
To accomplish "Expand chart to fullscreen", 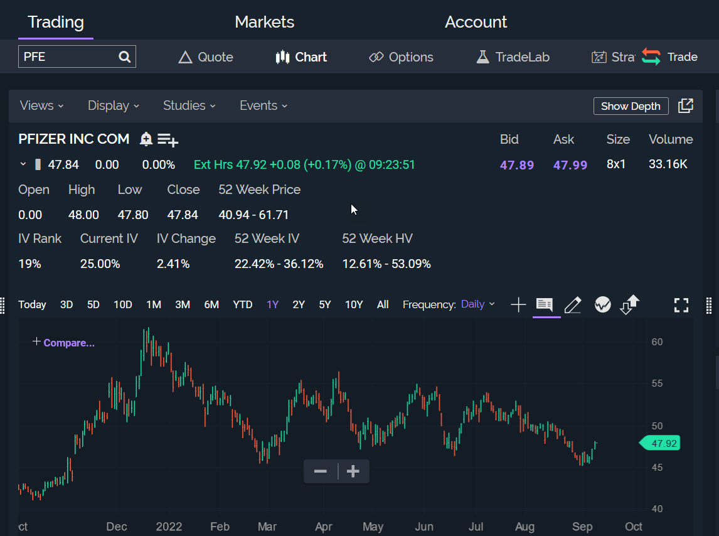I will coord(681,305).
